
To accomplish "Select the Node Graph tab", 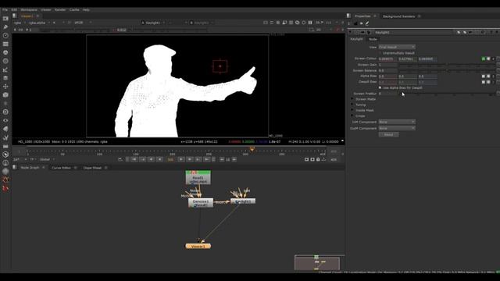I will point(30,168).
